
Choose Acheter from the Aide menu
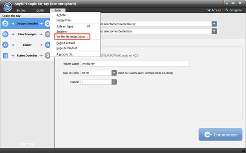[61, 15]
